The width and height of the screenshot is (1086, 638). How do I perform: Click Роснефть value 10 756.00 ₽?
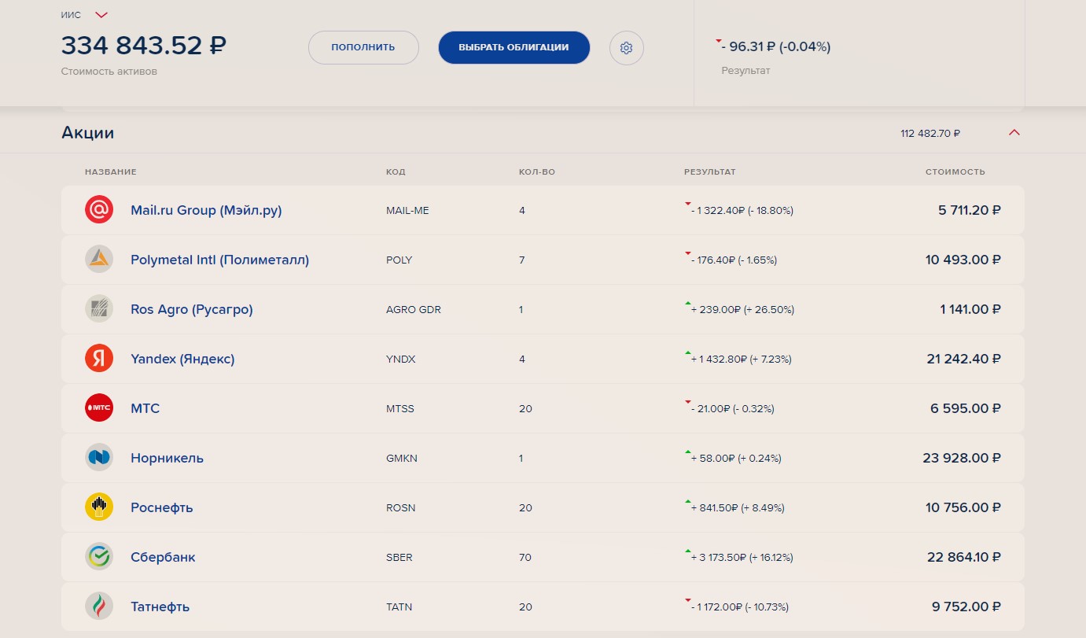pyautogui.click(x=963, y=508)
